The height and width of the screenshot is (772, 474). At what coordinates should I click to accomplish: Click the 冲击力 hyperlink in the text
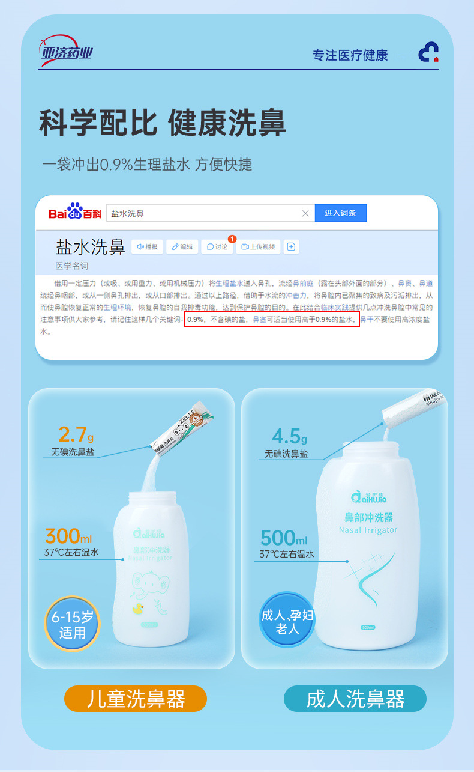296,295
